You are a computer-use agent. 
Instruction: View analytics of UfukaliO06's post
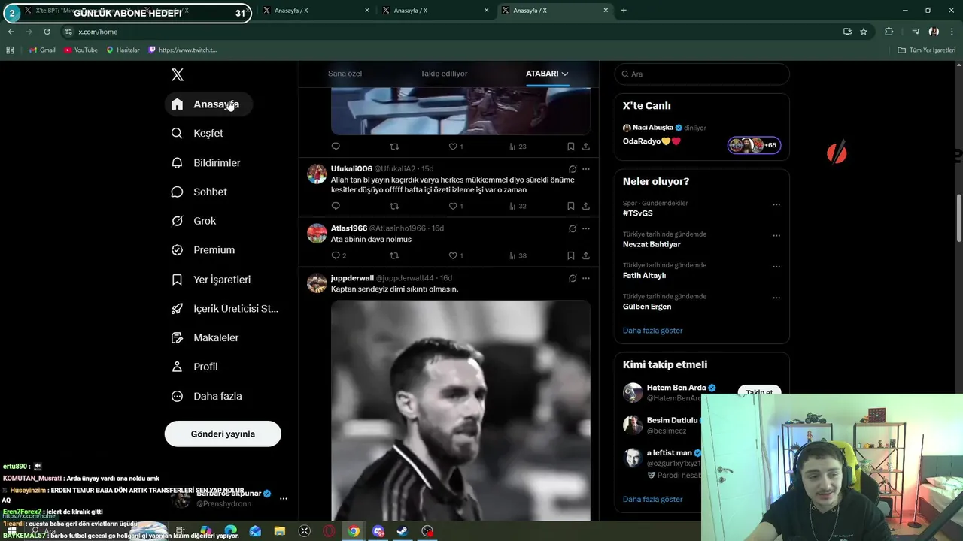517,206
